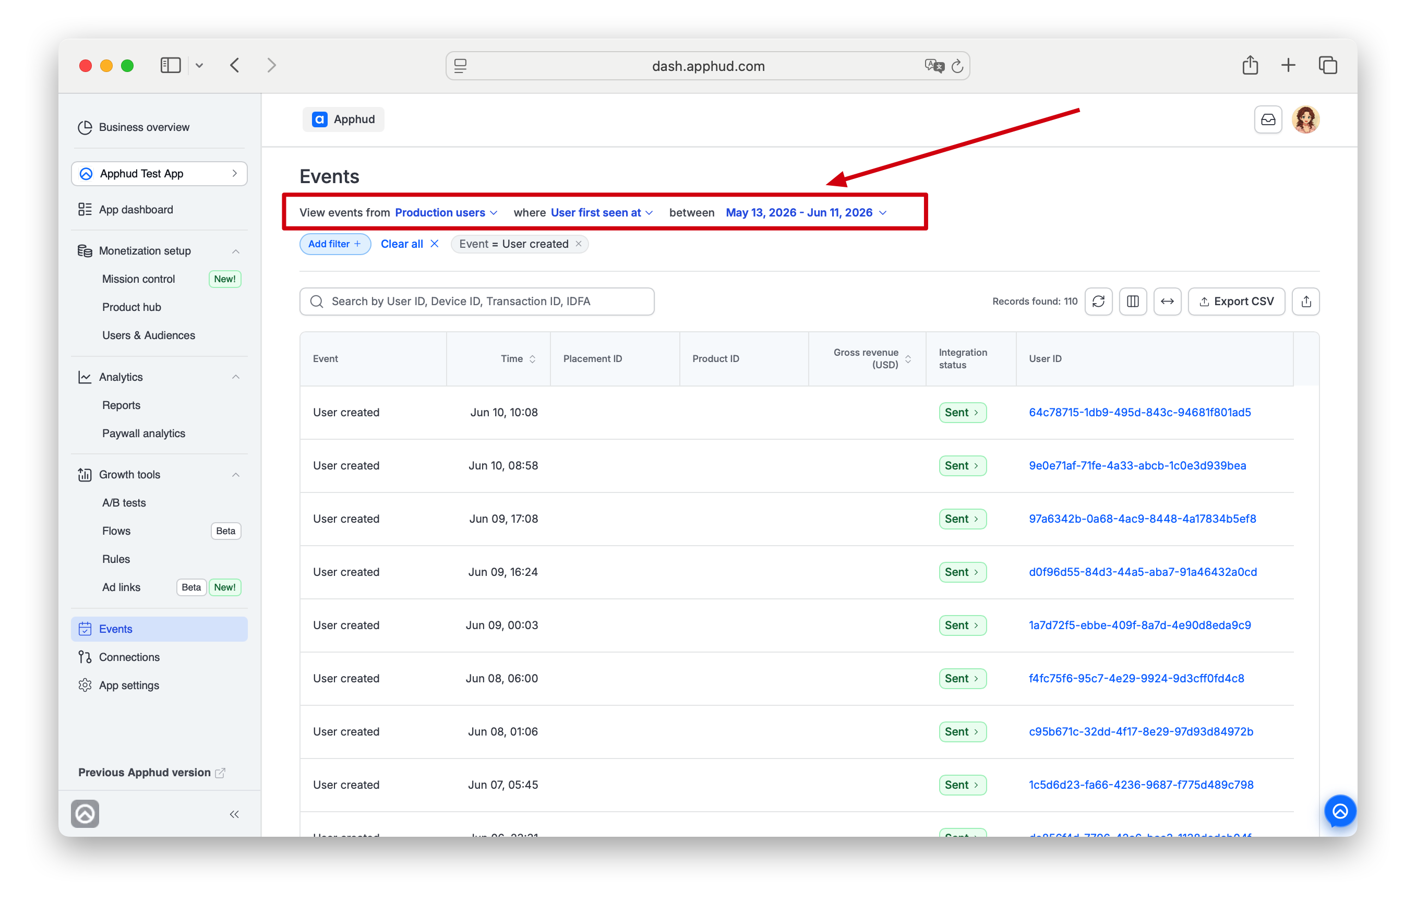Open Flows page
The width and height of the screenshot is (1416, 915).
(116, 531)
